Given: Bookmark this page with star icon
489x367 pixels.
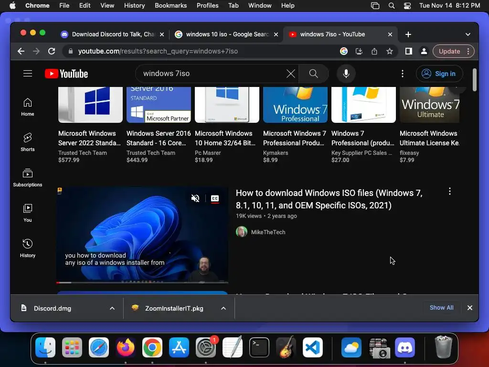Looking at the screenshot, I should (x=390, y=51).
